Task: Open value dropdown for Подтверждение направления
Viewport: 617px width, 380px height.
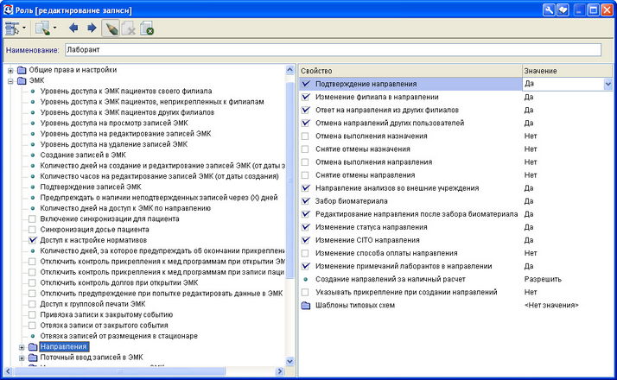Action: click(608, 84)
